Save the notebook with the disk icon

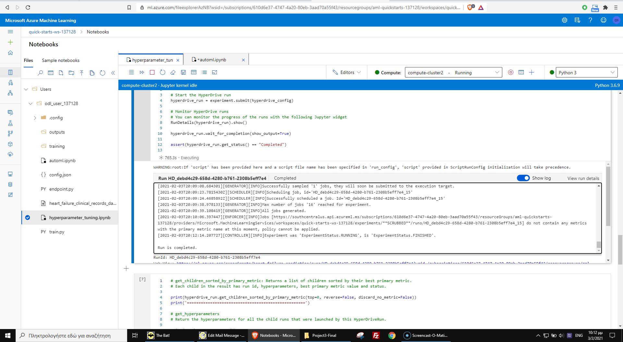[x=183, y=72]
